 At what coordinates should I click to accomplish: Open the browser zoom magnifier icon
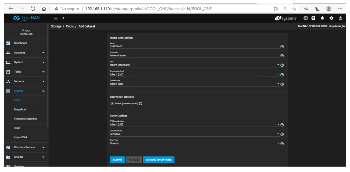coord(285,9)
